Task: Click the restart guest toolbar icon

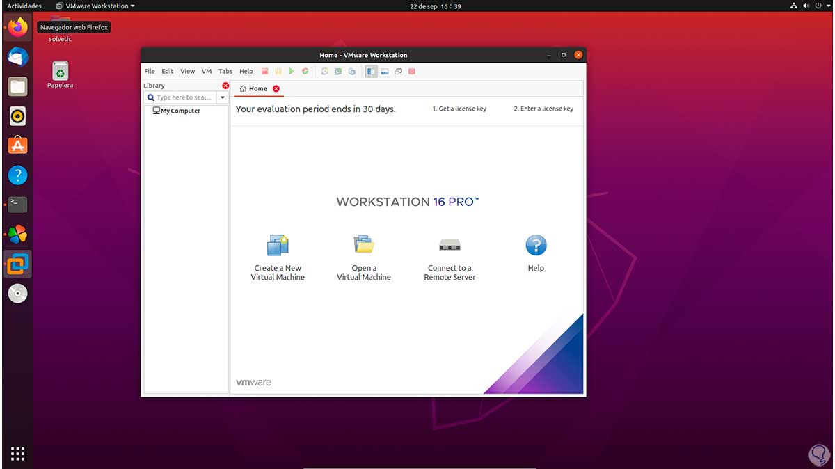Action: (305, 71)
